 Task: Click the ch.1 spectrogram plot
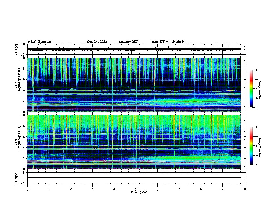[x=134, y=85]
